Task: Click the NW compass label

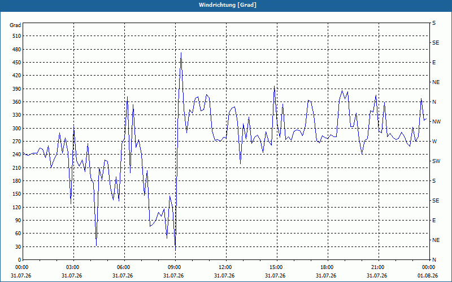Action: click(437, 122)
